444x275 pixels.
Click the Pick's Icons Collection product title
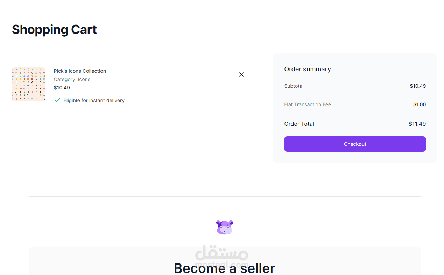[x=80, y=71]
